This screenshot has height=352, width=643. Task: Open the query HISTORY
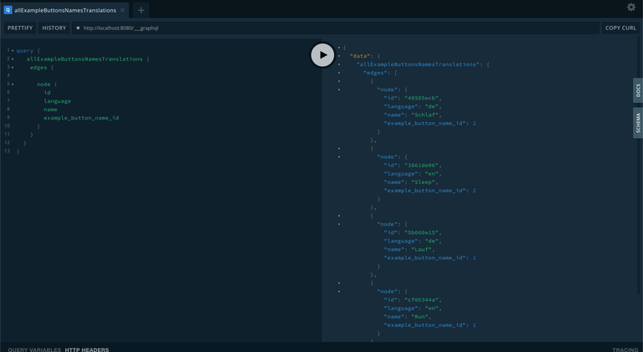(x=54, y=28)
